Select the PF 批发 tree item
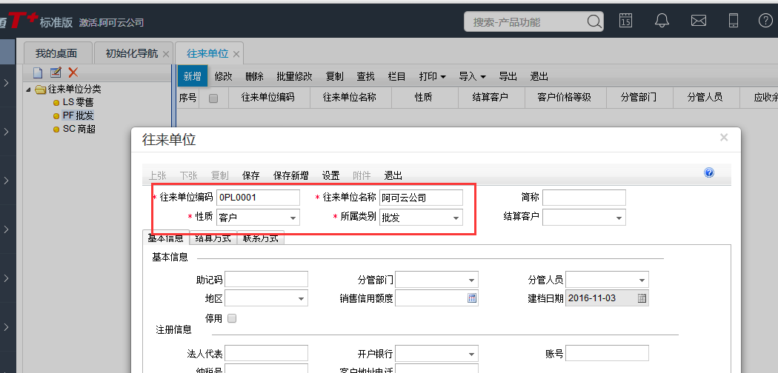The width and height of the screenshot is (778, 373). click(x=78, y=115)
